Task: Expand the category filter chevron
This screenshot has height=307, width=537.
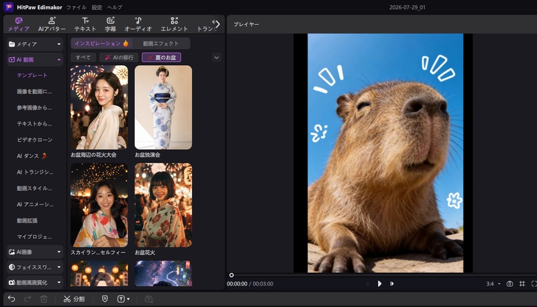Action: [216, 58]
